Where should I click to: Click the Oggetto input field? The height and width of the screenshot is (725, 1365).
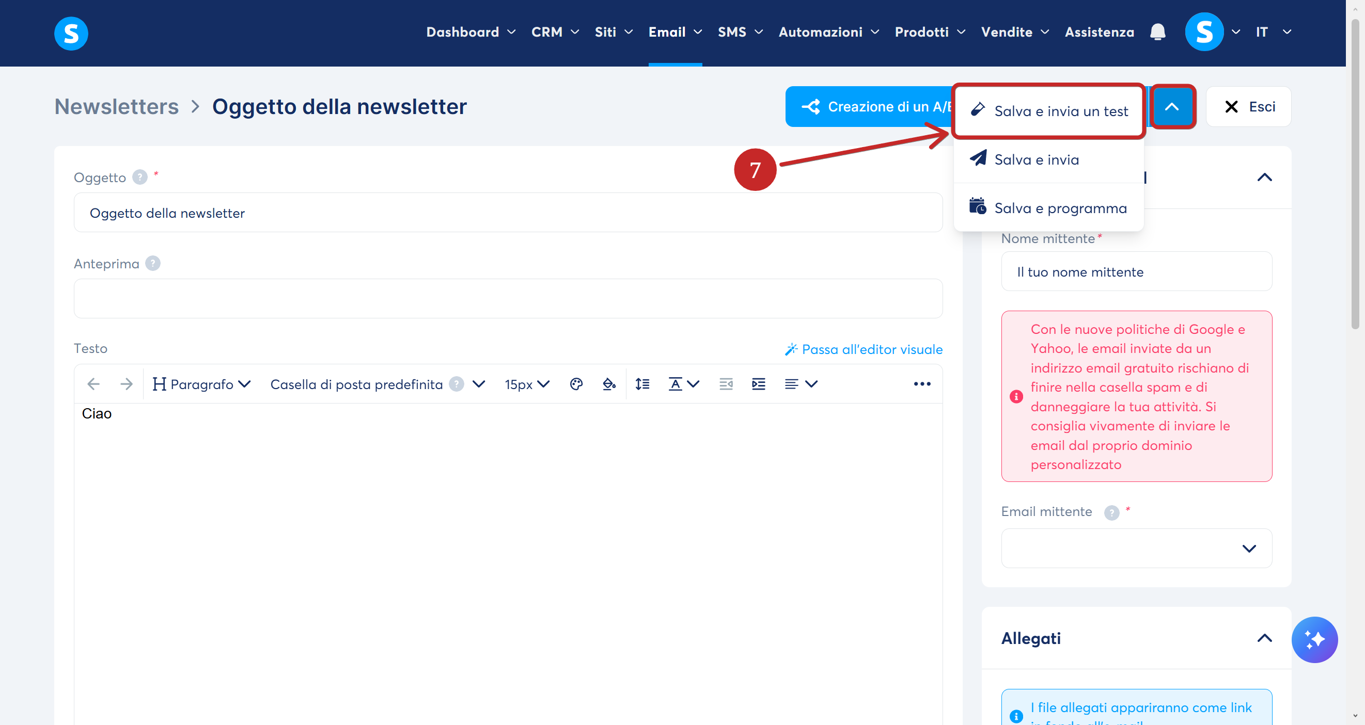[508, 213]
